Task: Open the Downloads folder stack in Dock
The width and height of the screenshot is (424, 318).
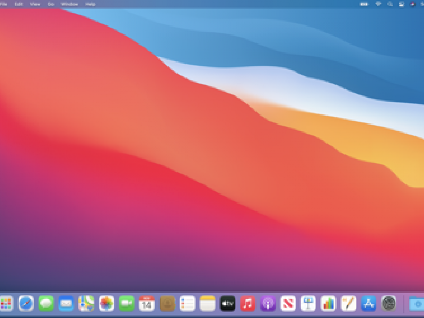Action: coord(417,303)
